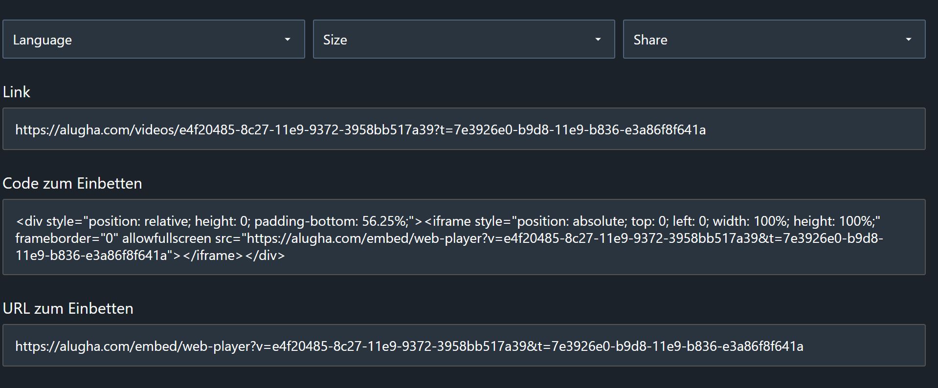Screen dimensions: 938x388
Task: Click the caret icon of Size selector
Action: (598, 40)
